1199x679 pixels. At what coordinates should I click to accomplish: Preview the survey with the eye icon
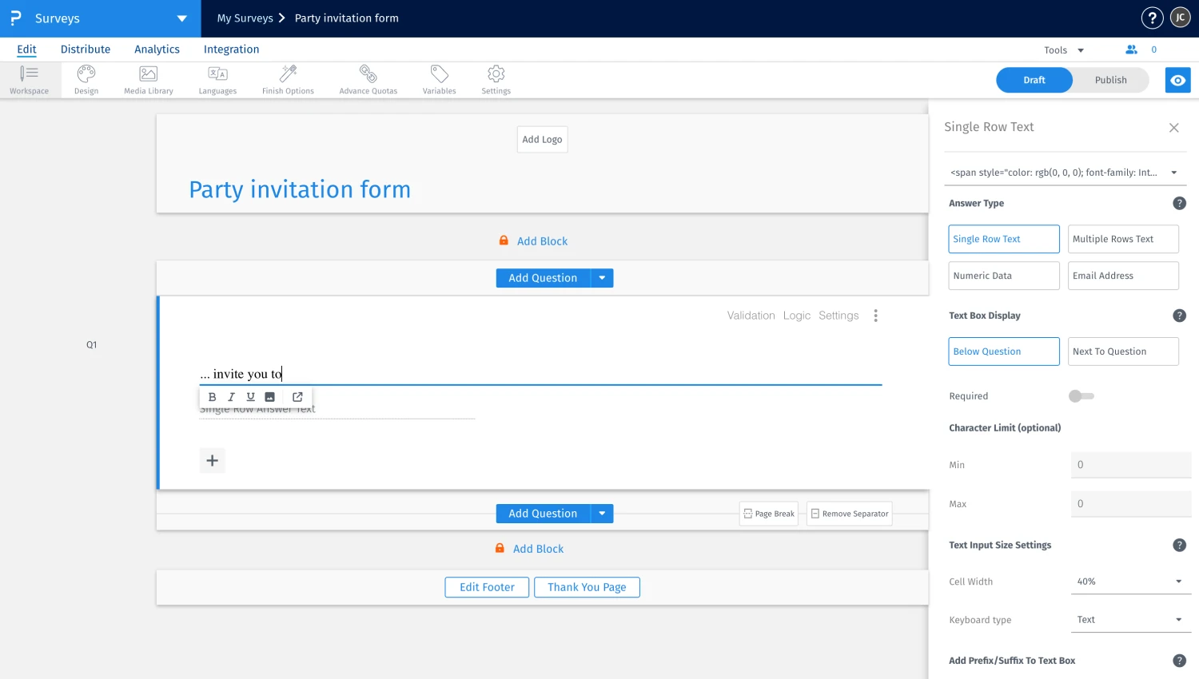(x=1177, y=80)
